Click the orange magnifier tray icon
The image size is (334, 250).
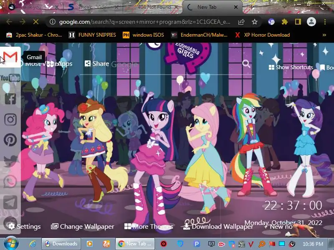[x=262, y=244]
